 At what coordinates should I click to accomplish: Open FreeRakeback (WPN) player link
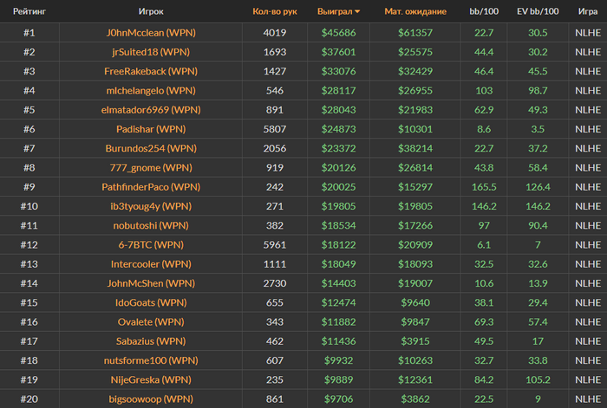pyautogui.click(x=151, y=71)
